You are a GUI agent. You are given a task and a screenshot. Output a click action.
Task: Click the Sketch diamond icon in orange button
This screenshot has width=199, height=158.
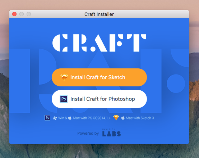[x=64, y=77]
